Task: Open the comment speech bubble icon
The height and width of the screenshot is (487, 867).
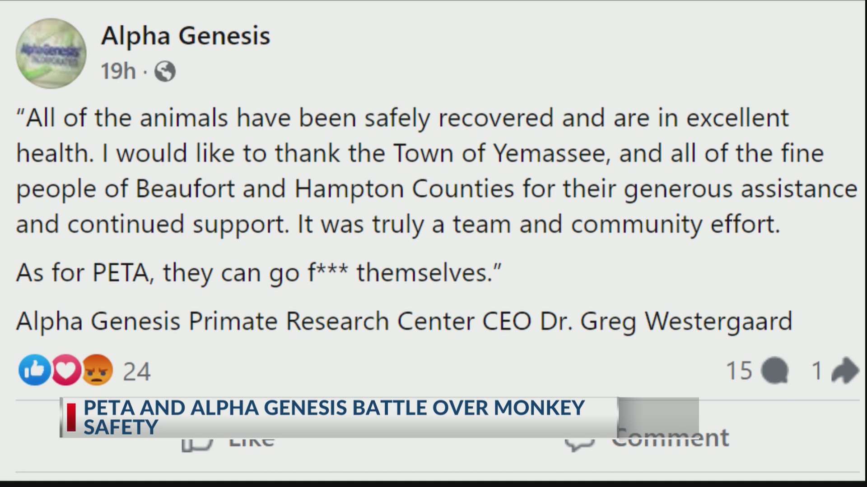Action: pyautogui.click(x=775, y=371)
